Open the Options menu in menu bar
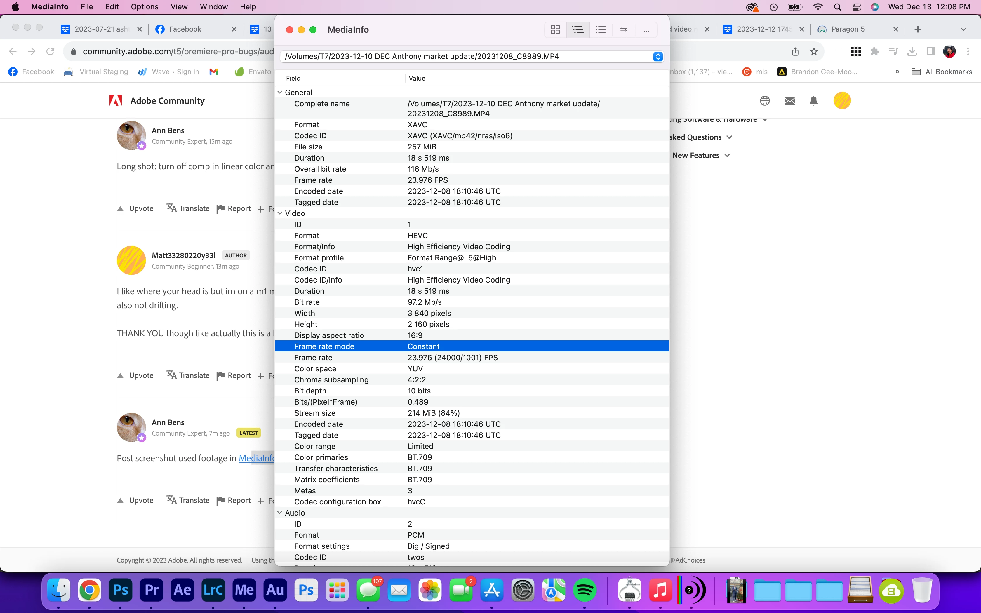 click(x=144, y=6)
